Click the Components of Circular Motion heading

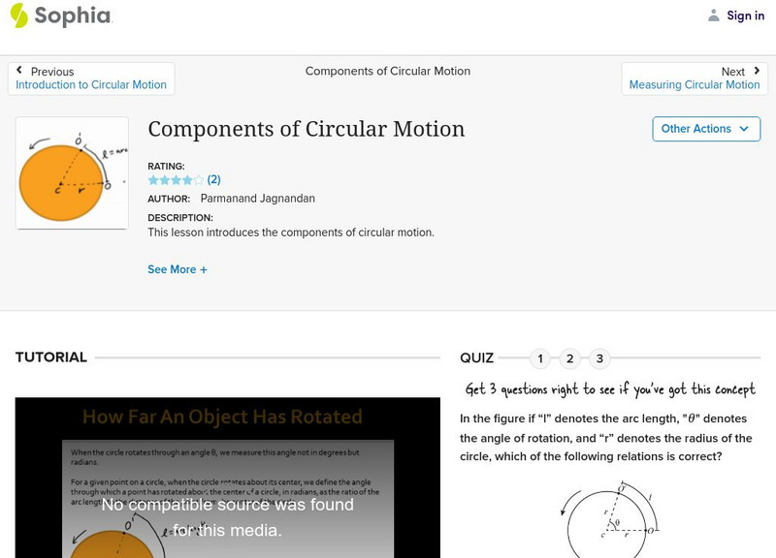coord(307,129)
